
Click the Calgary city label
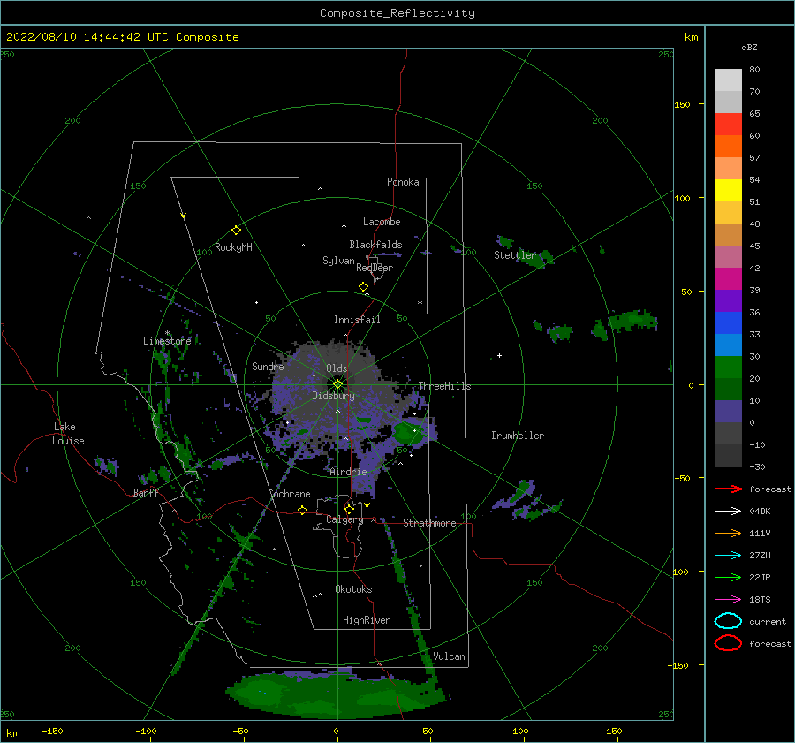click(x=344, y=519)
